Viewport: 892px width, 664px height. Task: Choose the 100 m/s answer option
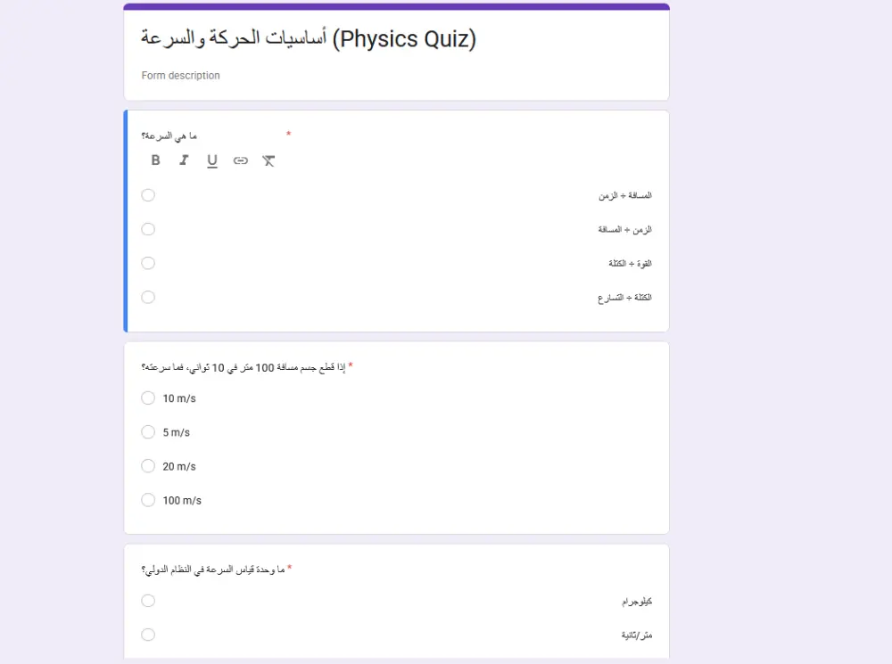(148, 499)
